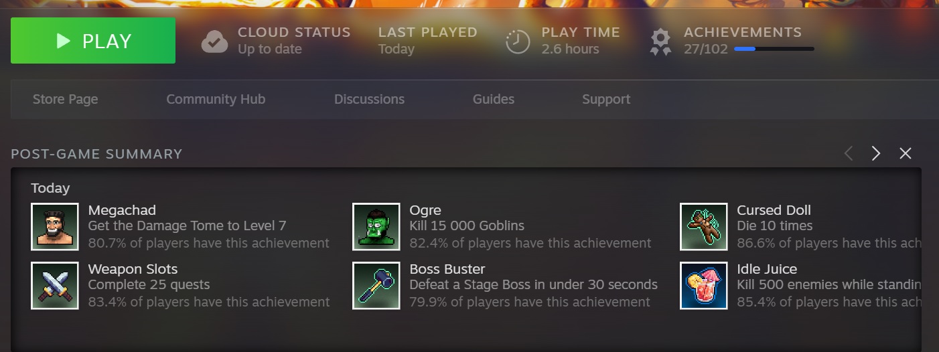This screenshot has height=352, width=939.
Task: Switch to the Discussions tab
Action: (369, 100)
